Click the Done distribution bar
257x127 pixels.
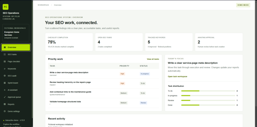(x=208, y=105)
